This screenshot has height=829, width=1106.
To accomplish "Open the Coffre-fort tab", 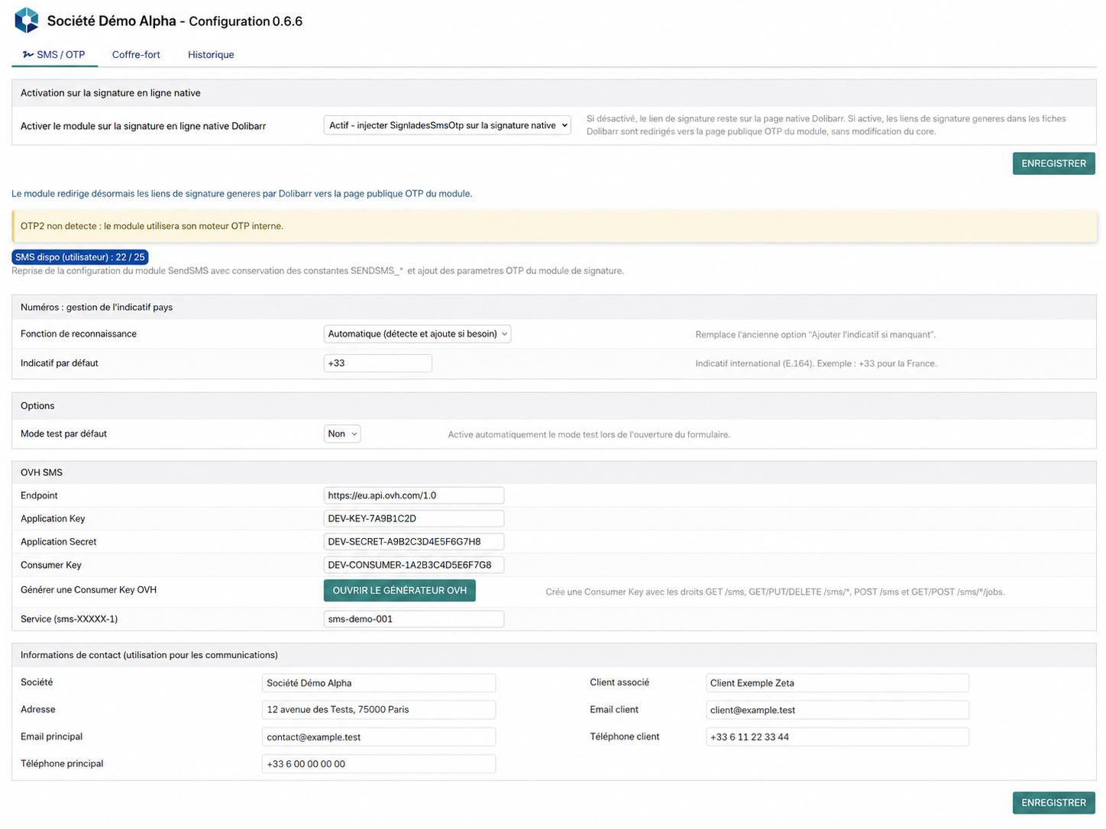I will [x=136, y=55].
